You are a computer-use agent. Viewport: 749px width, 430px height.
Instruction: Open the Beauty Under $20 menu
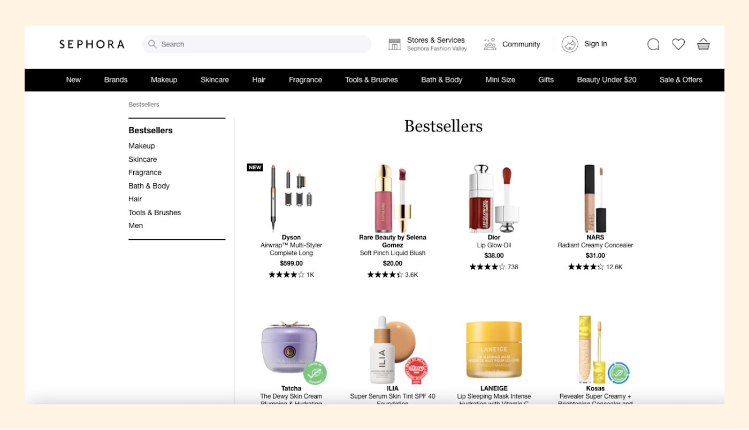click(607, 80)
